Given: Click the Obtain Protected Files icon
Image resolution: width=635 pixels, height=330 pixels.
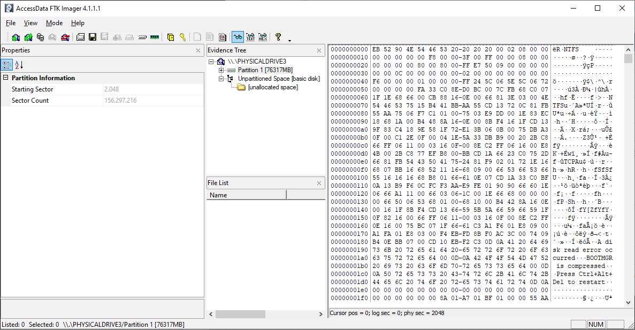Looking at the screenshot, I should point(171,37).
